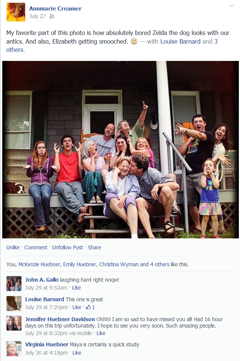
Task: Open the McKenzie Huebner profile link
Action: click(x=39, y=264)
